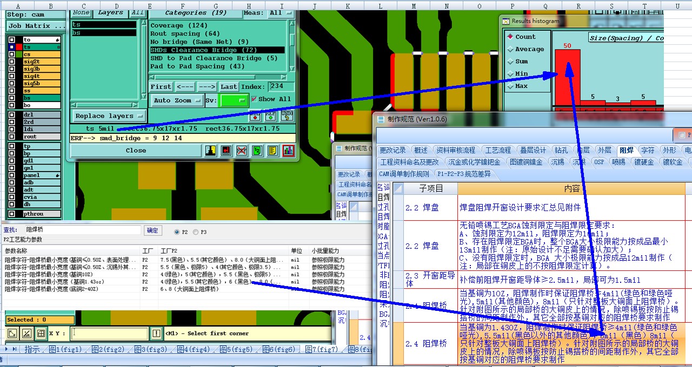Click the First result button
This screenshot has height=367, width=692.
(161, 87)
